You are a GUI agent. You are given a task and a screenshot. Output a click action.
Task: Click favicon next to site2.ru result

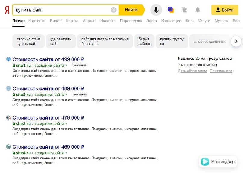click(8, 88)
